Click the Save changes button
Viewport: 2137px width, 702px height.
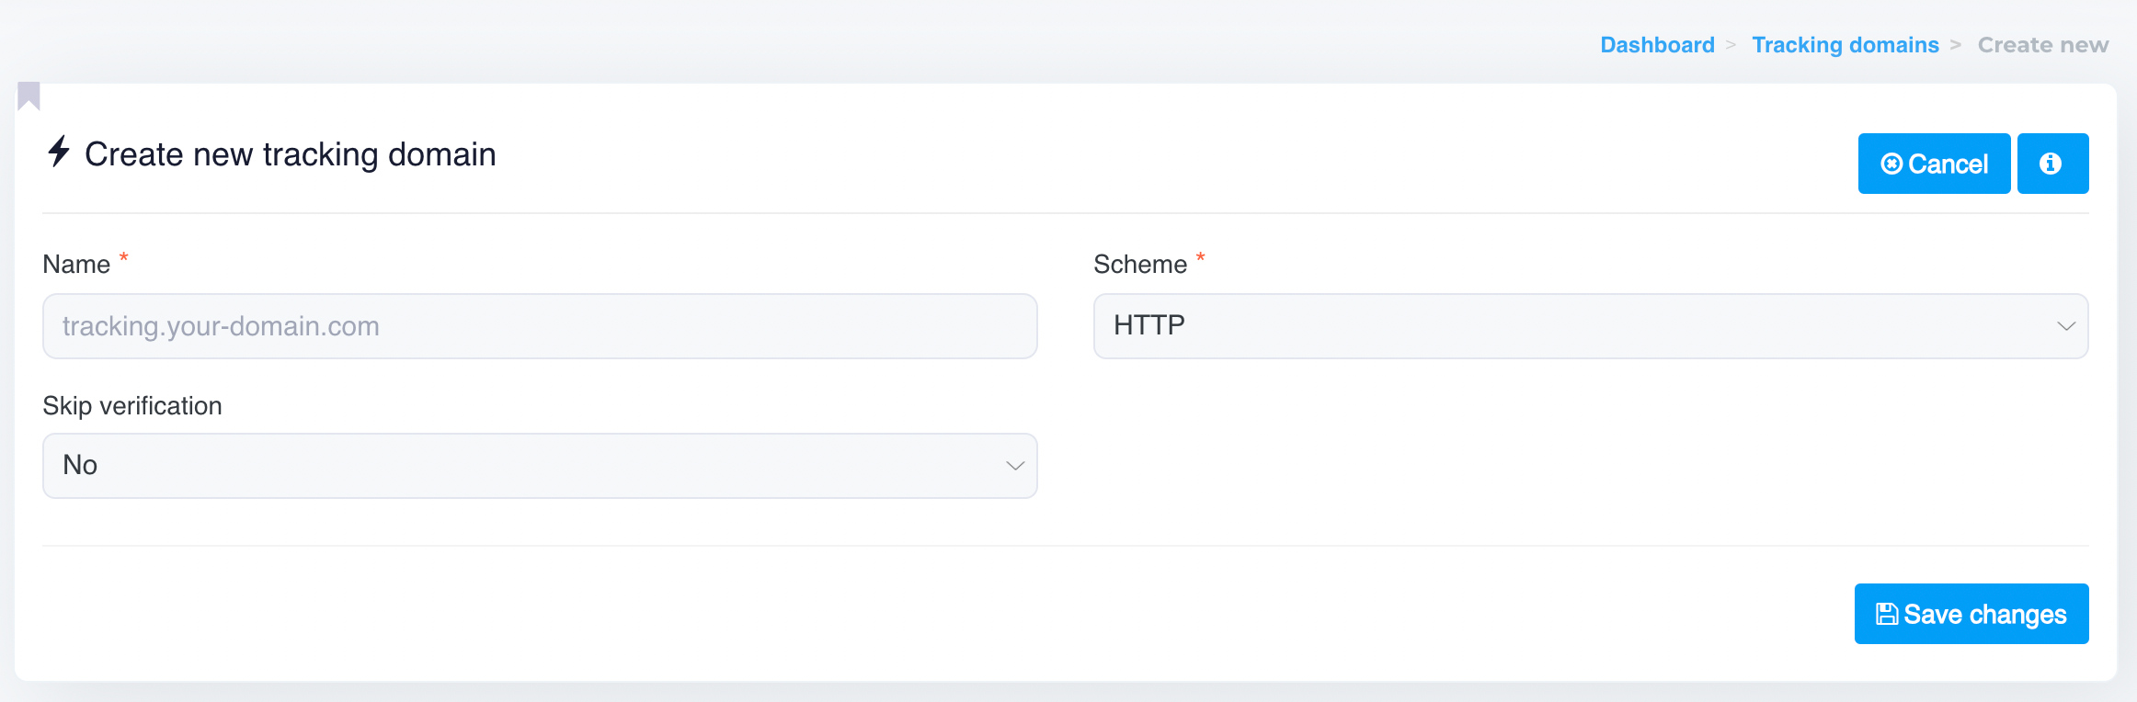click(1971, 614)
